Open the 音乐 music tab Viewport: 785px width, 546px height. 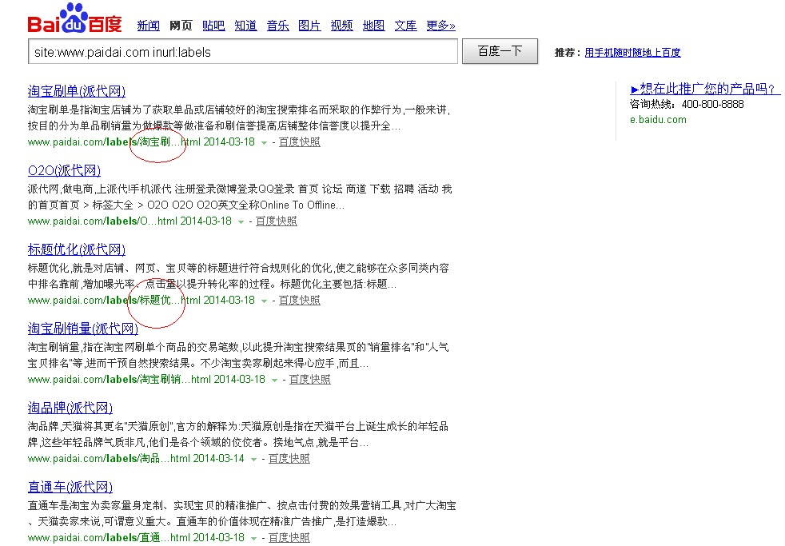(x=278, y=26)
